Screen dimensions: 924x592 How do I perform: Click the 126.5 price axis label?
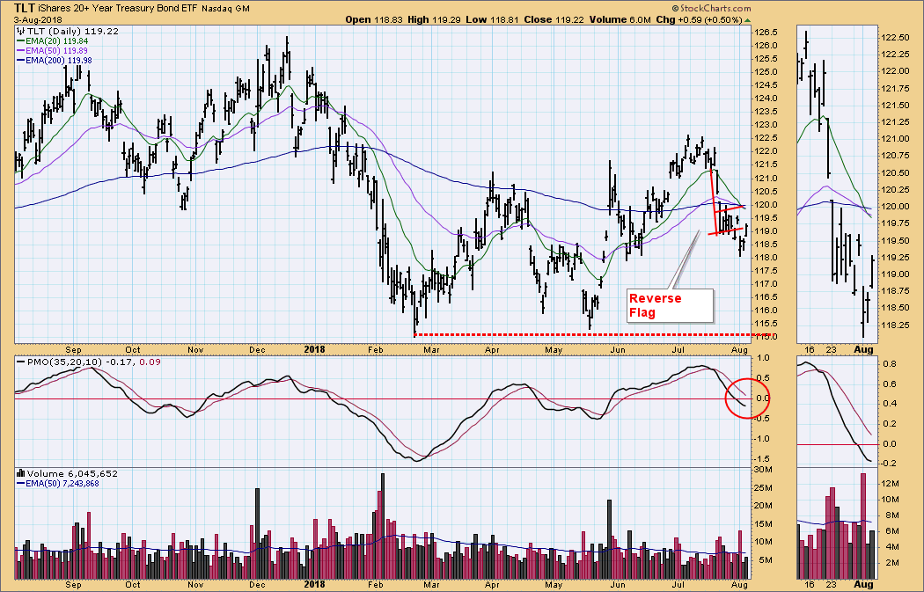pyautogui.click(x=765, y=33)
